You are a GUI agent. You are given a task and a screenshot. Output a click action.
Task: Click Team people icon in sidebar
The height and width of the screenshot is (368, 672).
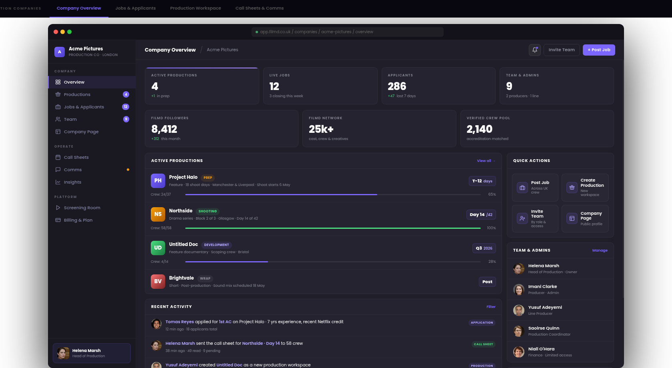point(58,119)
